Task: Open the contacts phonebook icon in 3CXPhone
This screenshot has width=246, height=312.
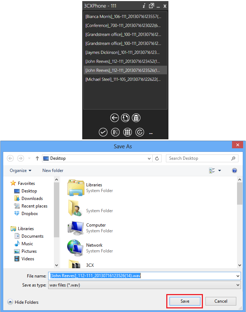Action: (x=115, y=132)
